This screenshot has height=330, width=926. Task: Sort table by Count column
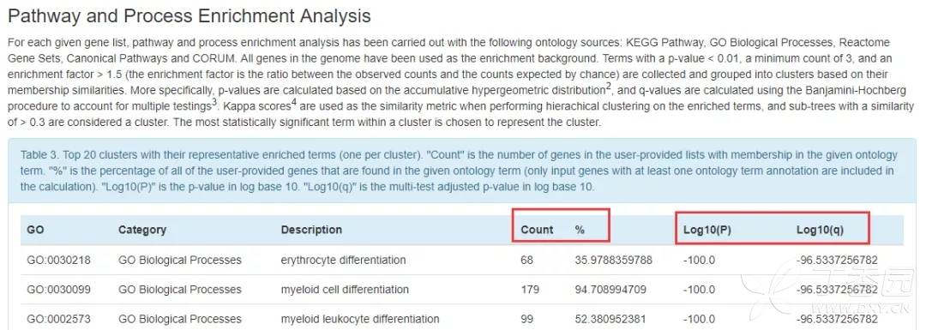coord(537,230)
